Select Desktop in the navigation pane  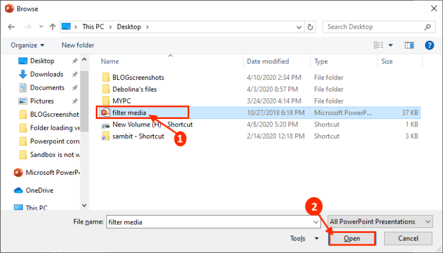coord(42,61)
